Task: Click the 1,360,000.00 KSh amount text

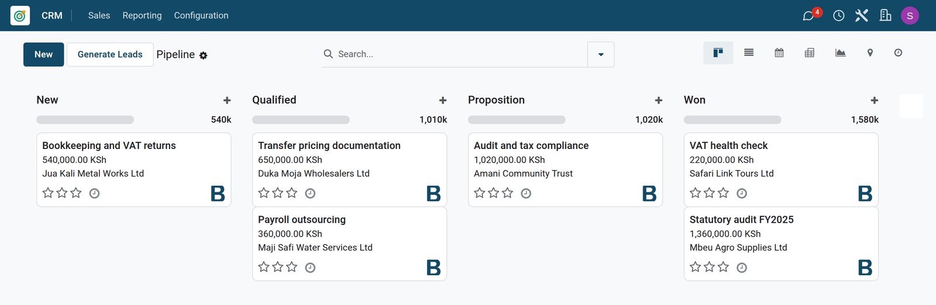Action: [x=725, y=234]
